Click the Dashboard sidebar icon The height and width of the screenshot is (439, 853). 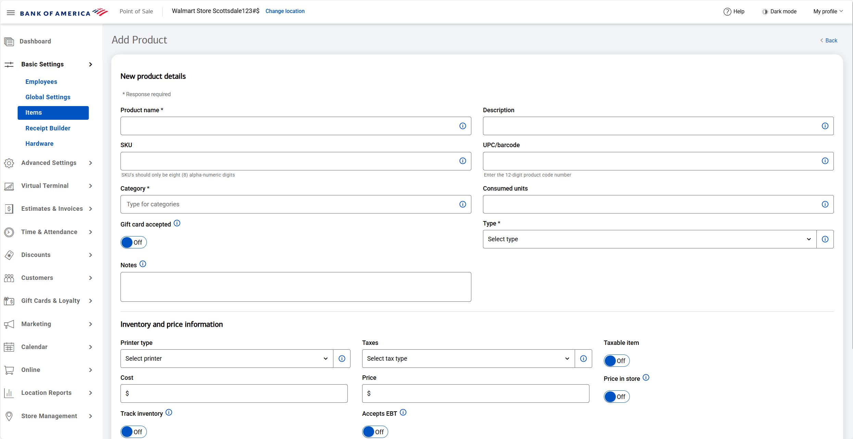(9, 42)
